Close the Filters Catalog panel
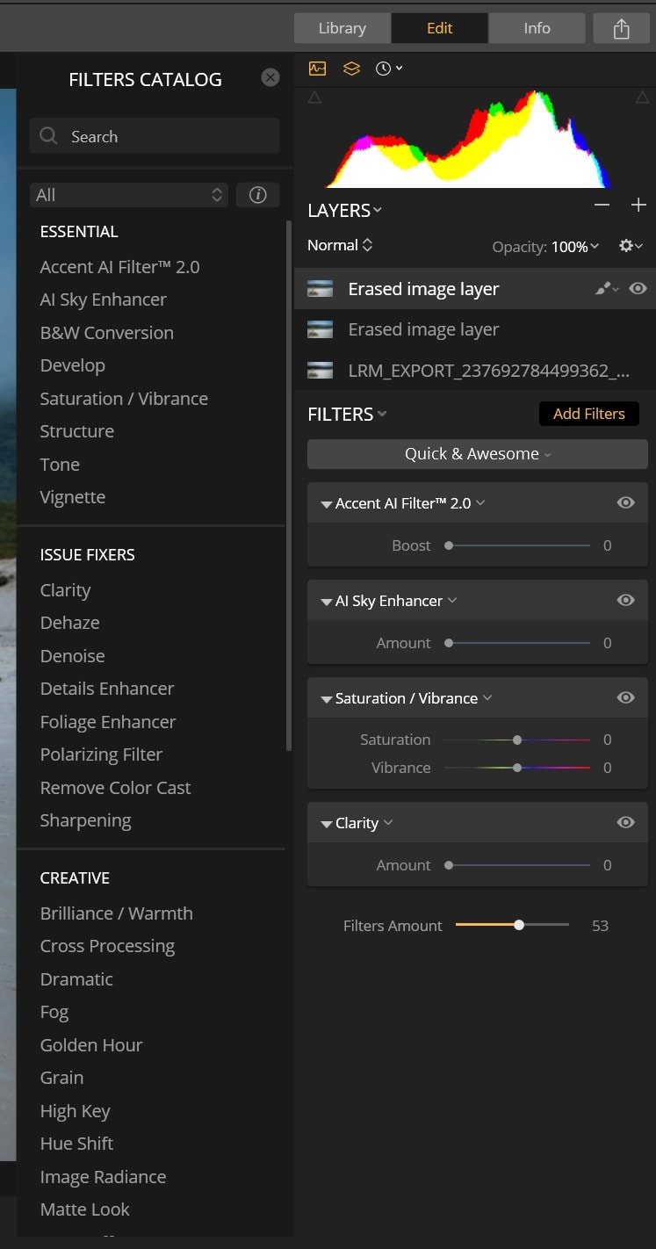 pos(270,77)
